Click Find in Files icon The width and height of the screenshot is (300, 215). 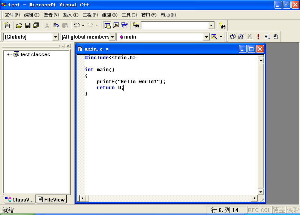[x=136, y=25]
